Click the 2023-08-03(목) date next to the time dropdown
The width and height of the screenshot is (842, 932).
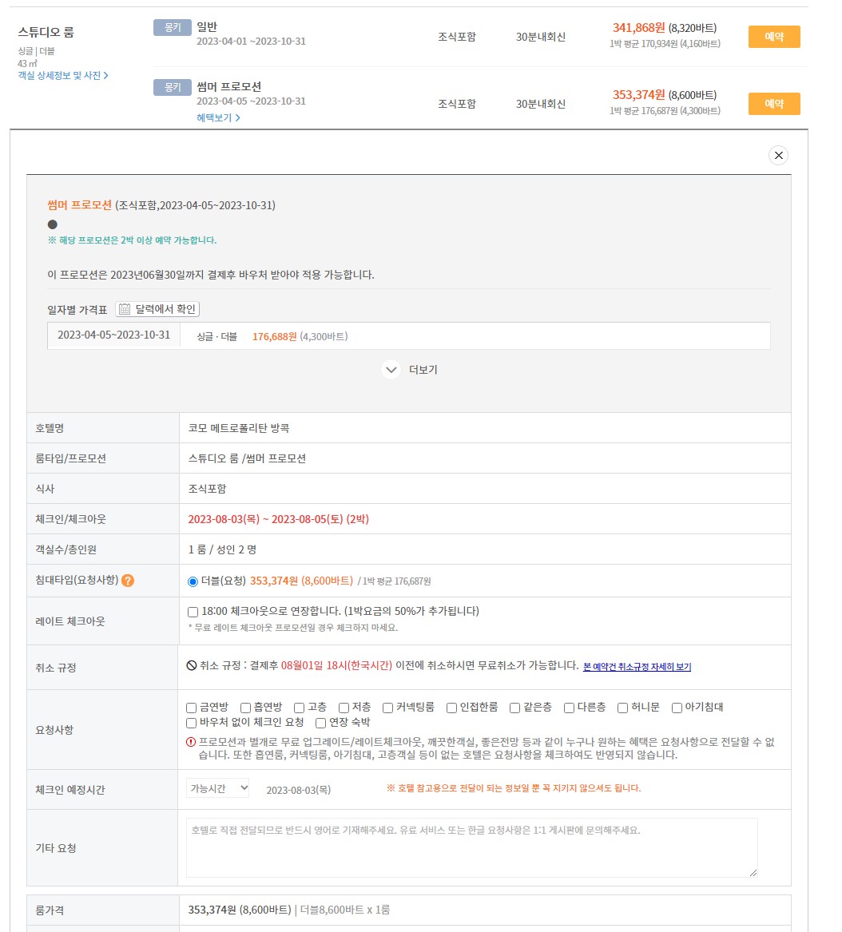tap(299, 790)
